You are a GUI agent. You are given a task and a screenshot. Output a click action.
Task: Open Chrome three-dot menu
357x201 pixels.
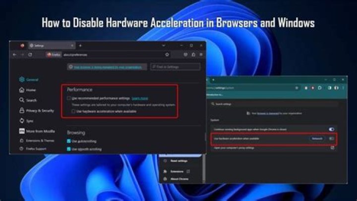[x=343, y=88]
